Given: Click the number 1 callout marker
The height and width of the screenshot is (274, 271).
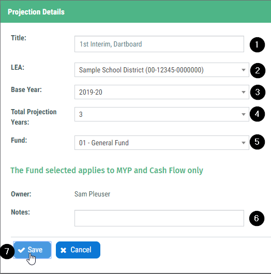Looking at the screenshot, I should pos(257,45).
